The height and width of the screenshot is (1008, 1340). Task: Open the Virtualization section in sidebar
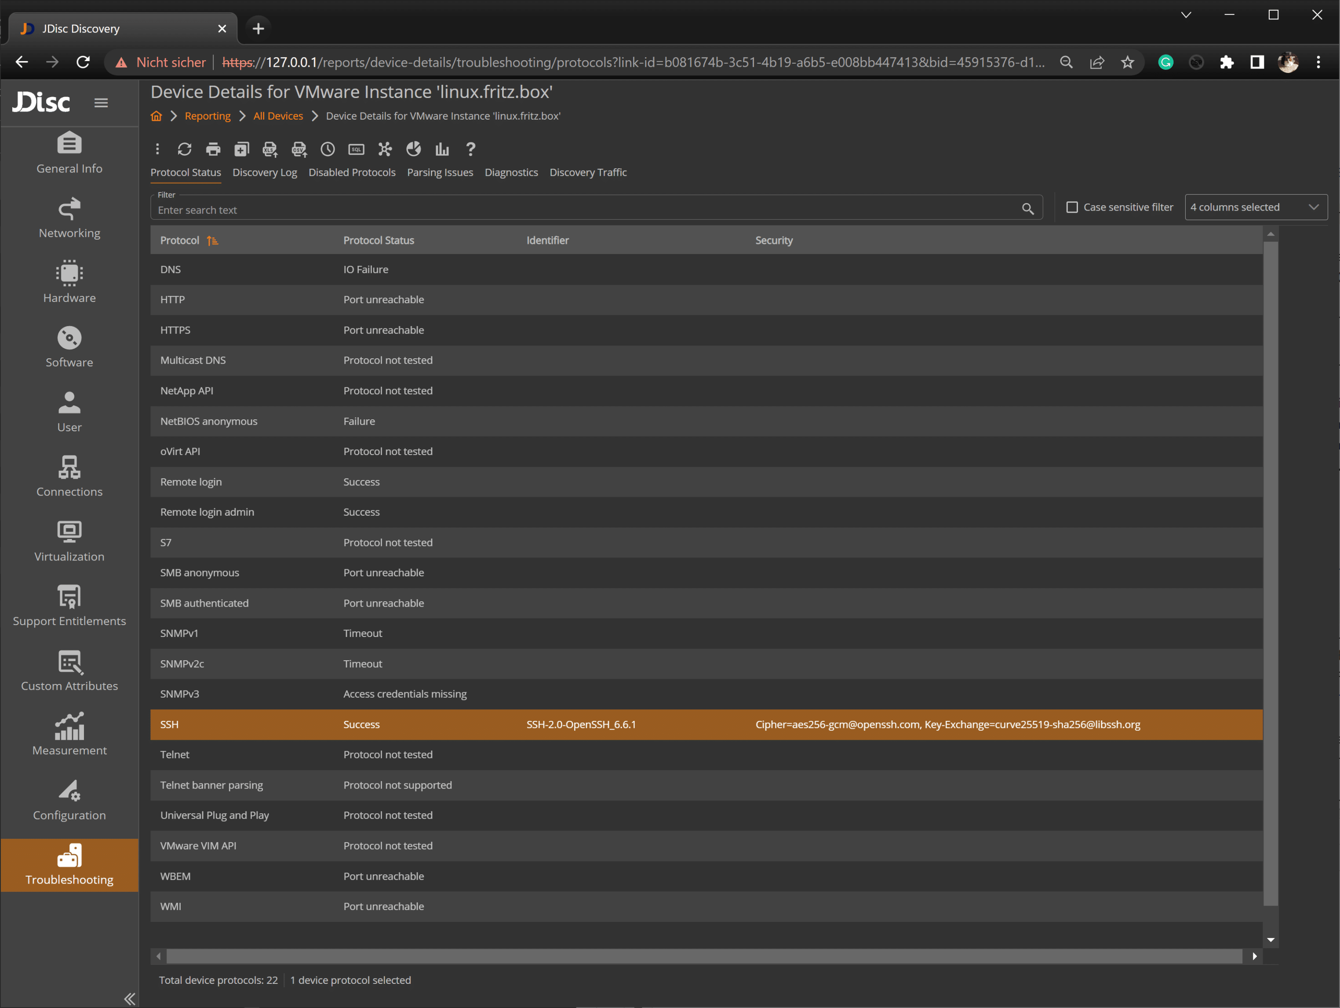tap(69, 541)
